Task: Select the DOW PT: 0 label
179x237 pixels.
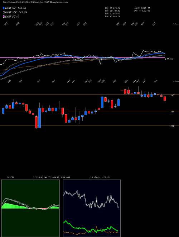Action: click(12, 17)
